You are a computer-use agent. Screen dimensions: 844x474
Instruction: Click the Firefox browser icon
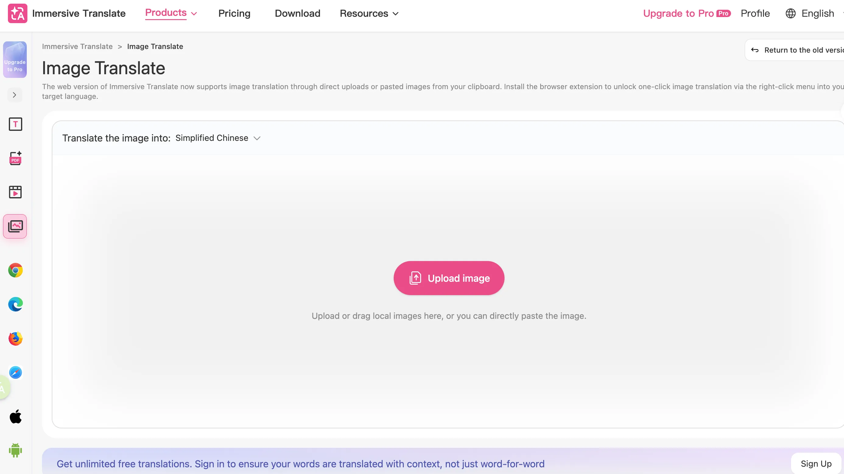(x=15, y=339)
